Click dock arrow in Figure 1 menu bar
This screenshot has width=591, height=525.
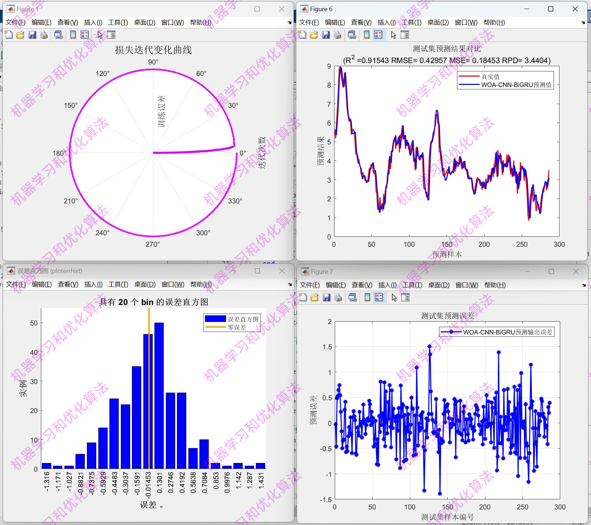289,23
